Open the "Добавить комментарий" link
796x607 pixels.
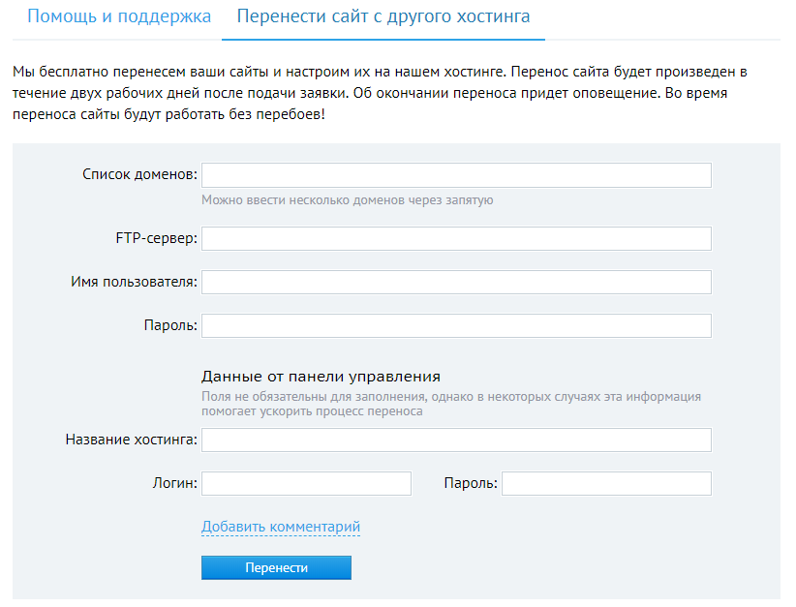281,527
